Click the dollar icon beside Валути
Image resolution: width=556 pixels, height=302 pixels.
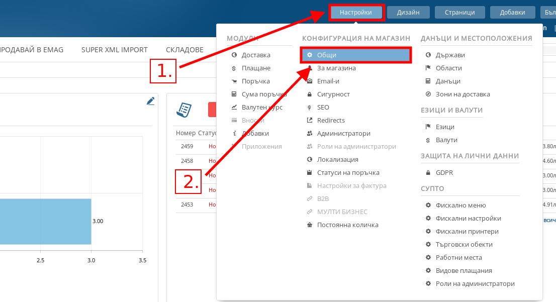[428, 140]
